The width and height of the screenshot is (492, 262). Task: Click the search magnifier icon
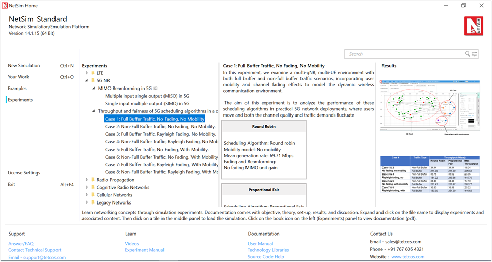point(468,54)
